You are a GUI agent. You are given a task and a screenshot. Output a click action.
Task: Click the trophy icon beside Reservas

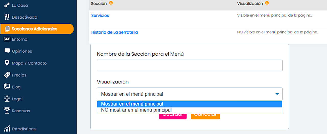click(7, 111)
